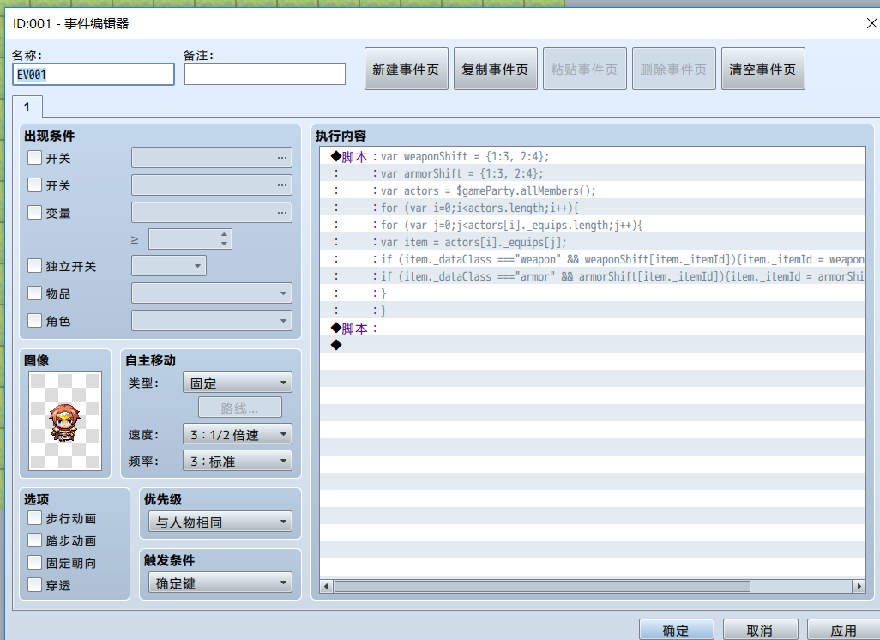Click the 变量 threshold number stepper field
The width and height of the screenshot is (880, 640).
(x=190, y=239)
